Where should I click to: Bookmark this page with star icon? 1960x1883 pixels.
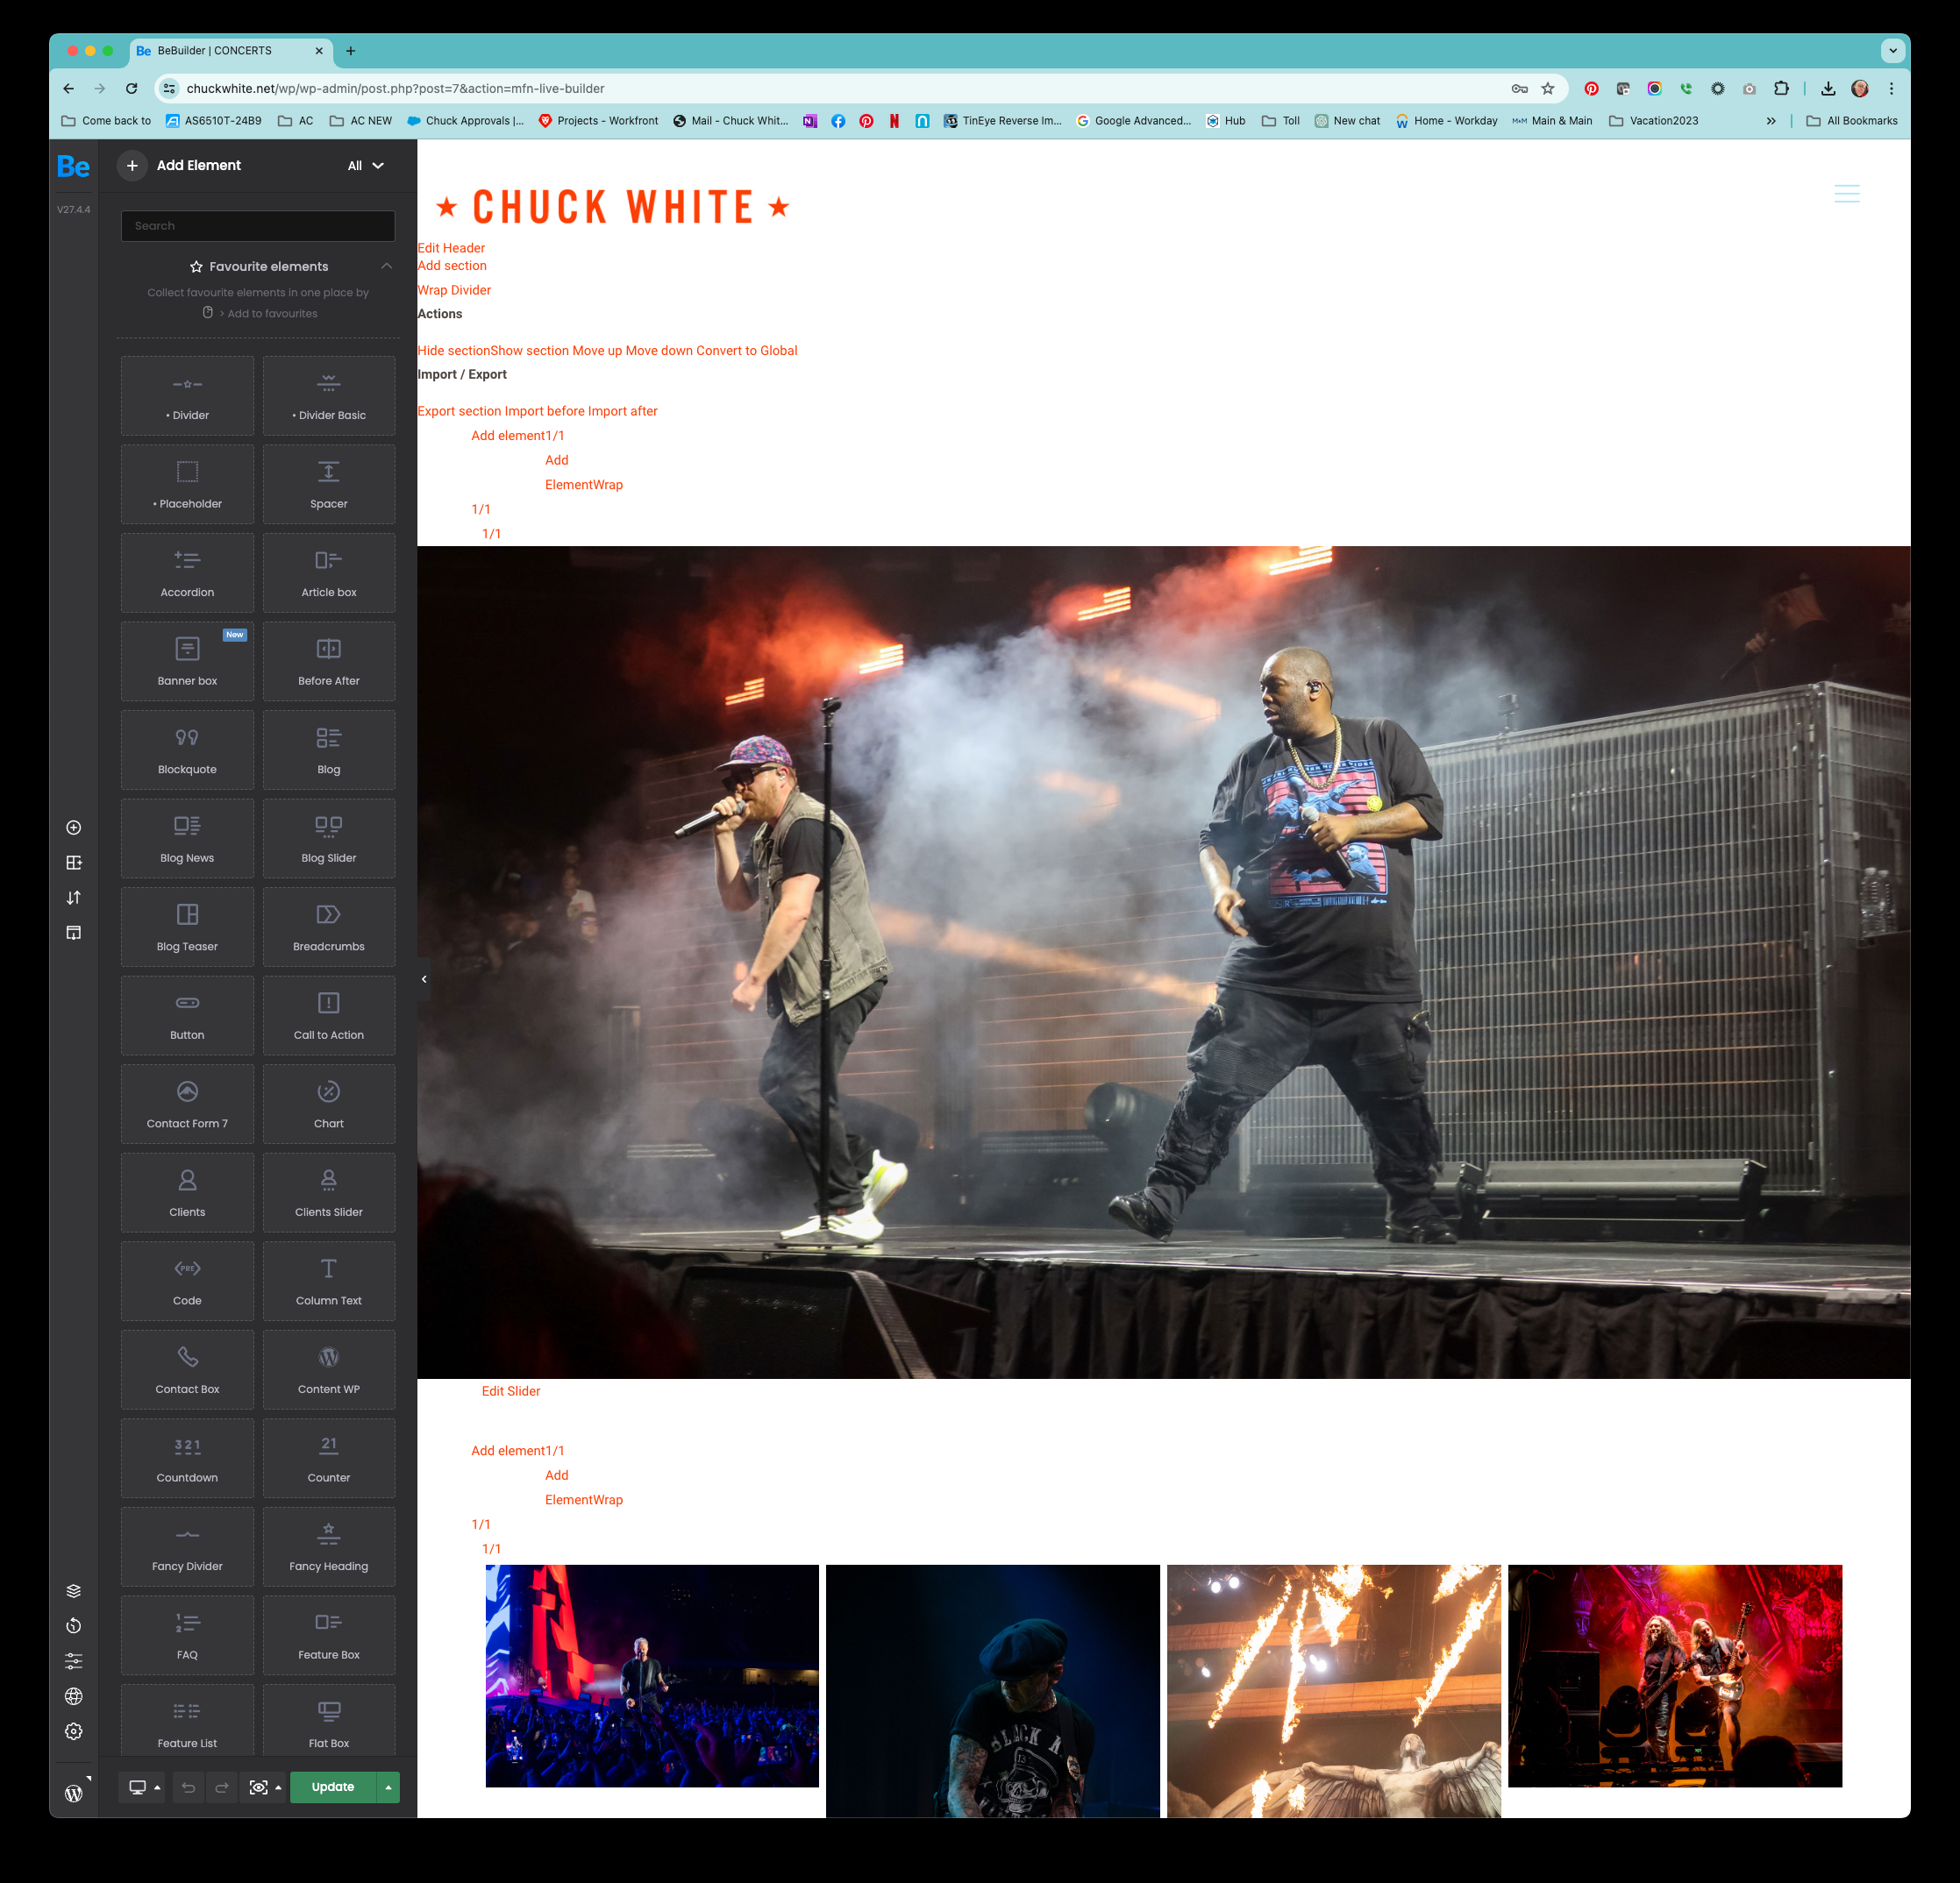coord(1548,89)
